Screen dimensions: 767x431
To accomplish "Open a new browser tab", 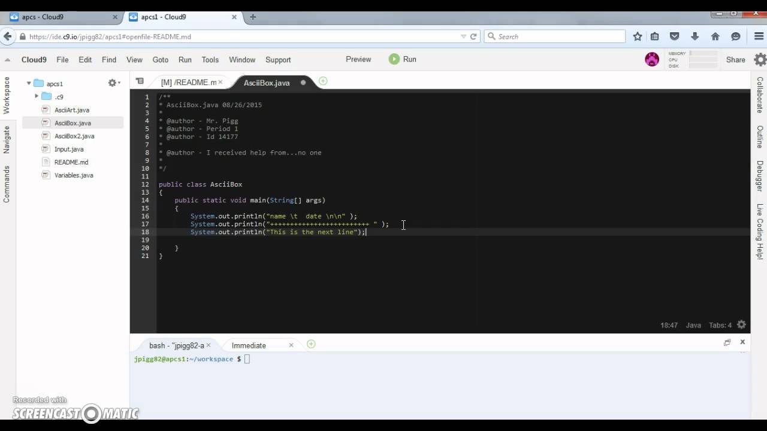I will pyautogui.click(x=253, y=17).
